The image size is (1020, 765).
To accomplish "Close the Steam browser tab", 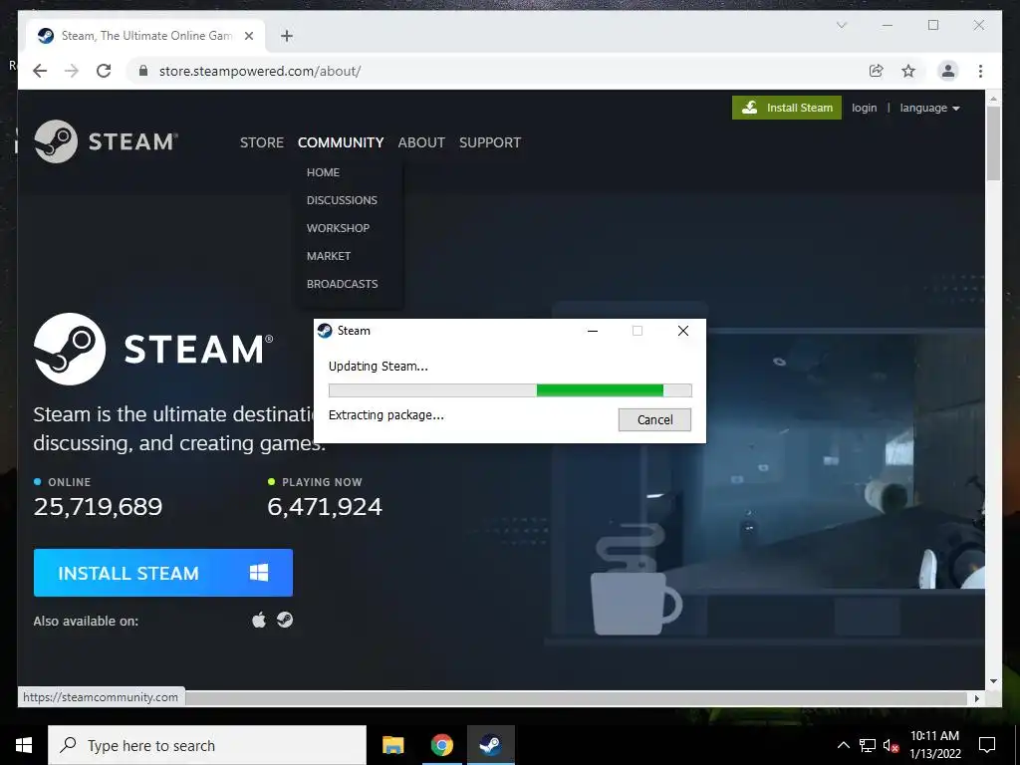I will click(x=248, y=36).
